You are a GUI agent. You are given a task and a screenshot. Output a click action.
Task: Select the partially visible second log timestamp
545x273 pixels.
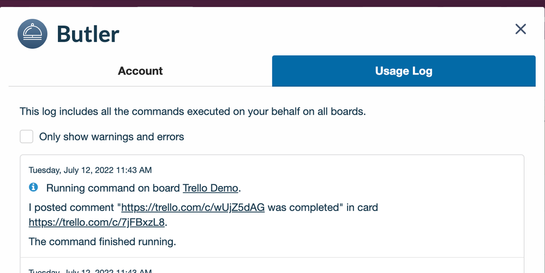click(x=90, y=271)
